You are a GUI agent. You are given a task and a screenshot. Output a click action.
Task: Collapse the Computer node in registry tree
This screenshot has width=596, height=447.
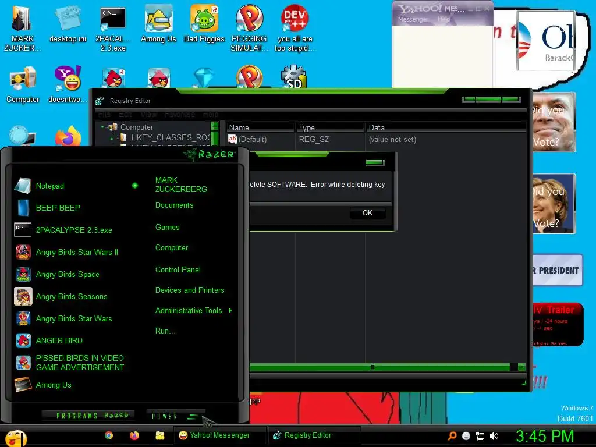pyautogui.click(x=102, y=127)
